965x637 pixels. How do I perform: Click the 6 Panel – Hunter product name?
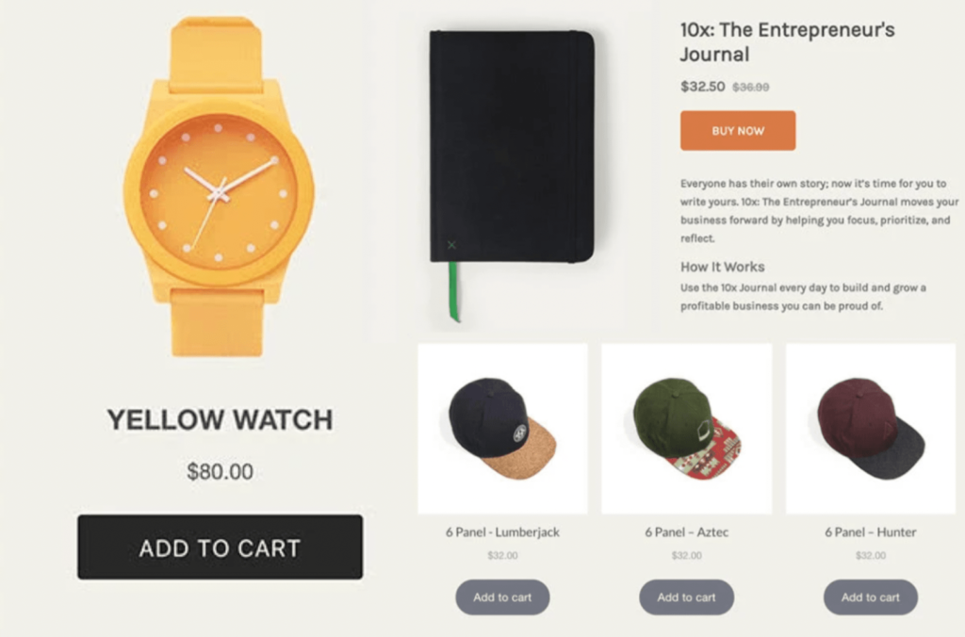tap(870, 531)
